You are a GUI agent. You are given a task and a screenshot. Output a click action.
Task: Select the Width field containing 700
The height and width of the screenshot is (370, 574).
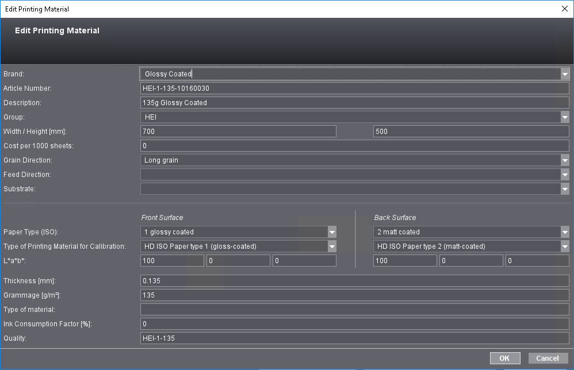tap(238, 132)
